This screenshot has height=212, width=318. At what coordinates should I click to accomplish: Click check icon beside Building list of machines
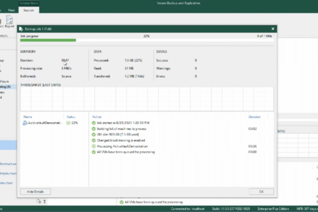tap(93, 129)
